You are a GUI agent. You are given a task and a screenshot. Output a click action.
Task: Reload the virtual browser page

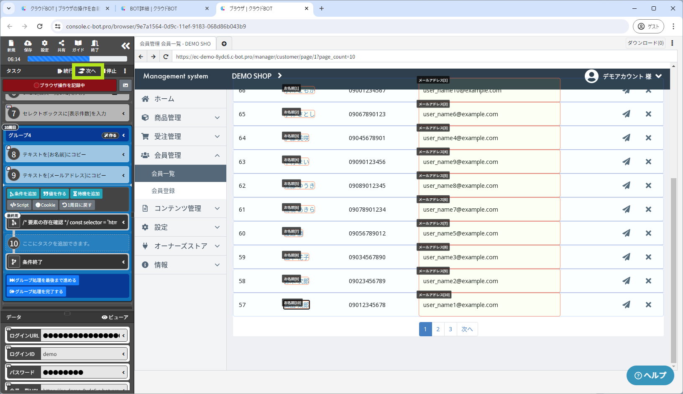coord(166,57)
